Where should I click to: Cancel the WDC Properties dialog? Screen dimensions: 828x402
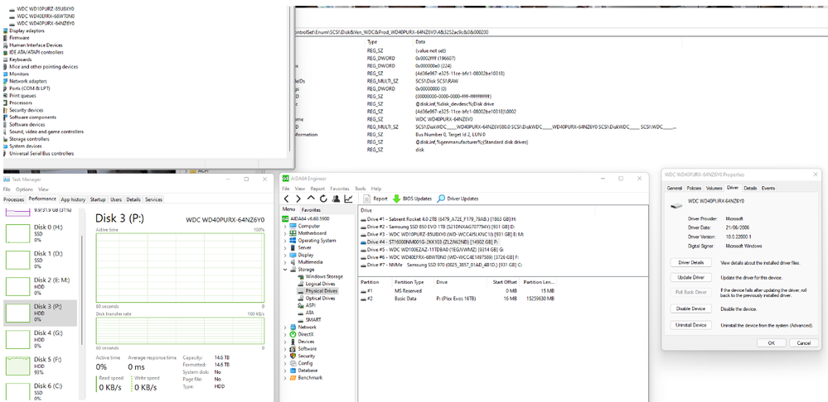803,343
